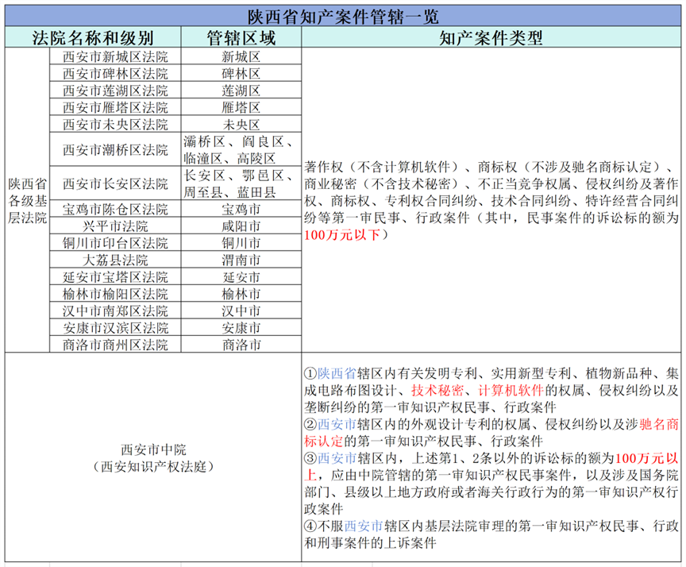Click the 西安市碑林区法院 cell
Image resolution: width=686 pixels, height=567 pixels.
pyautogui.click(x=115, y=74)
